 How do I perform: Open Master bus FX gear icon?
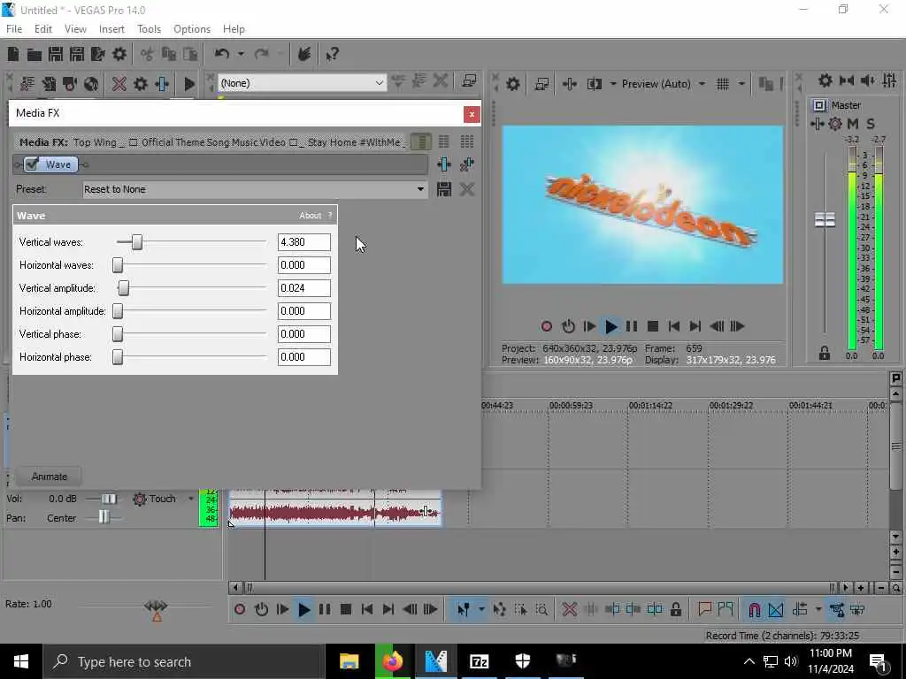tap(835, 124)
